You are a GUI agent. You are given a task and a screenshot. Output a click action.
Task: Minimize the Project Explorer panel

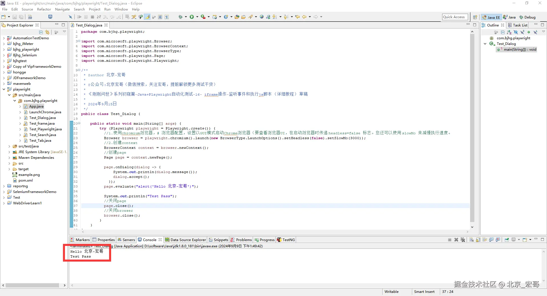pos(57,25)
